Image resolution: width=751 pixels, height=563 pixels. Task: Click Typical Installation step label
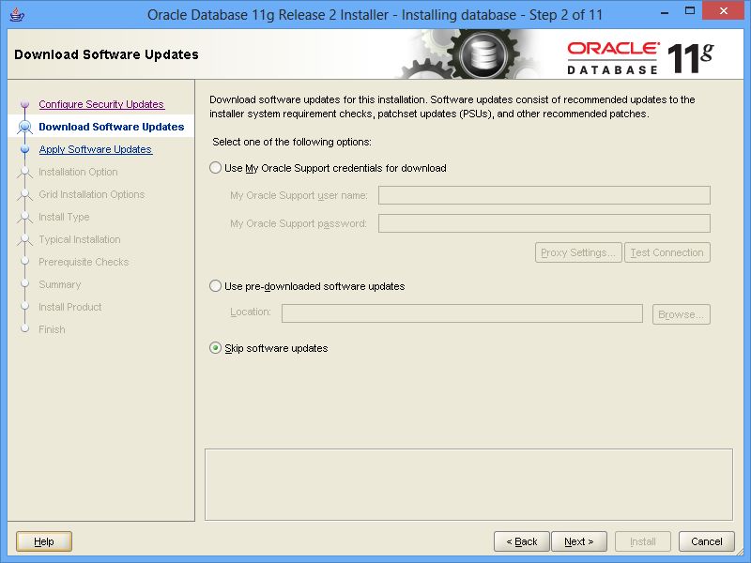pos(80,239)
